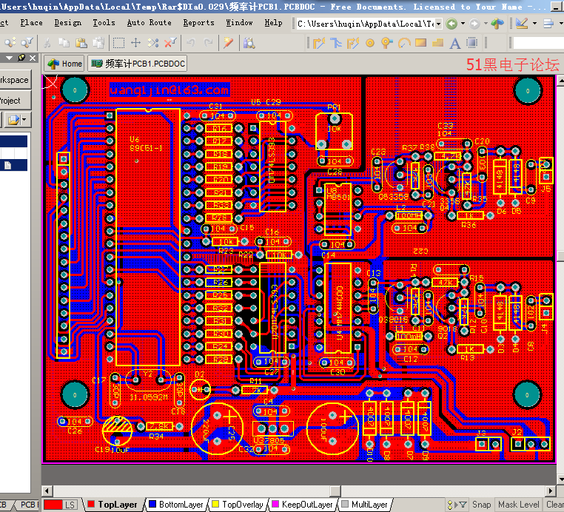Viewport: 564px width, 512px height.
Task: Click the green Back navigation button
Action: [451, 24]
